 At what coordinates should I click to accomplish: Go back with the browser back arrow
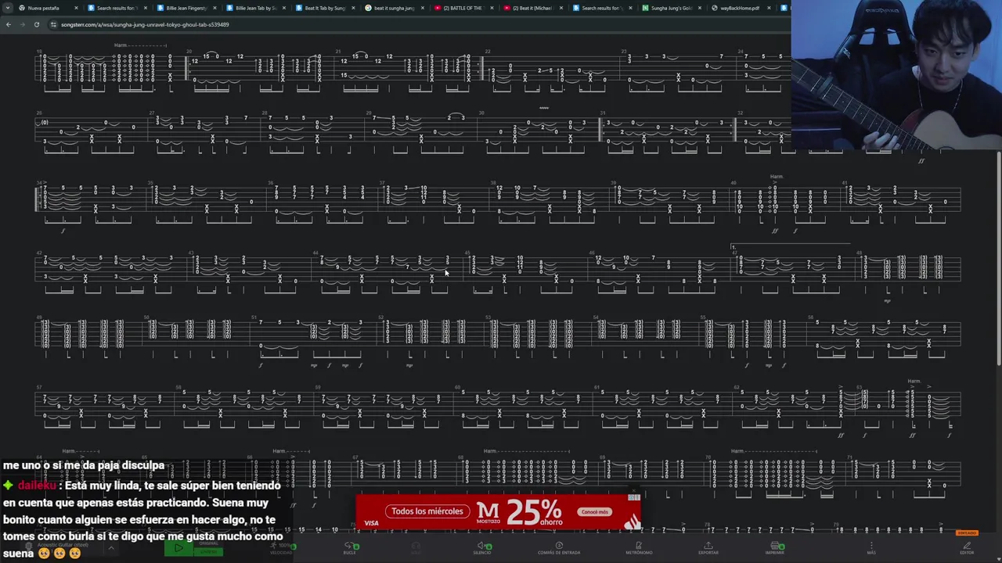click(8, 24)
